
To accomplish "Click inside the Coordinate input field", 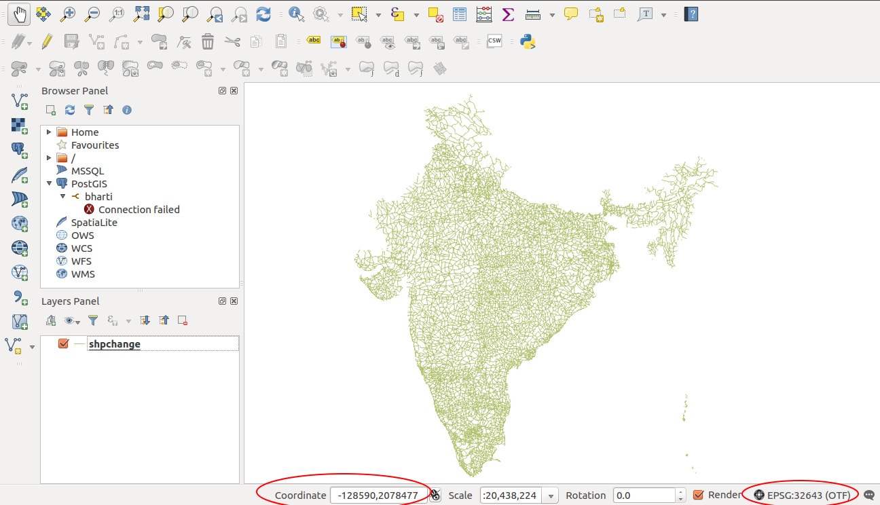I will click(x=378, y=495).
